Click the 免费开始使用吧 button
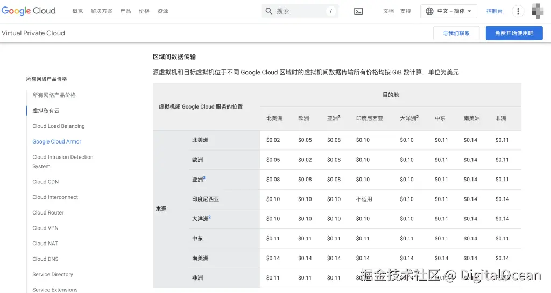Viewport: 551px width, 293px height. click(x=514, y=33)
